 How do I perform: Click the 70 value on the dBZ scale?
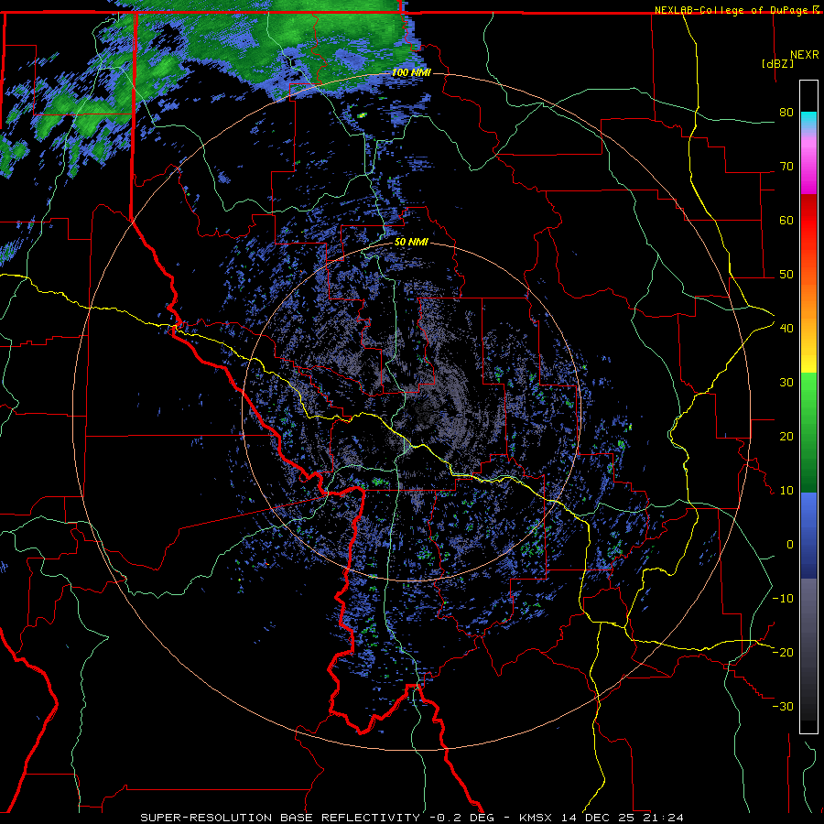click(x=786, y=167)
